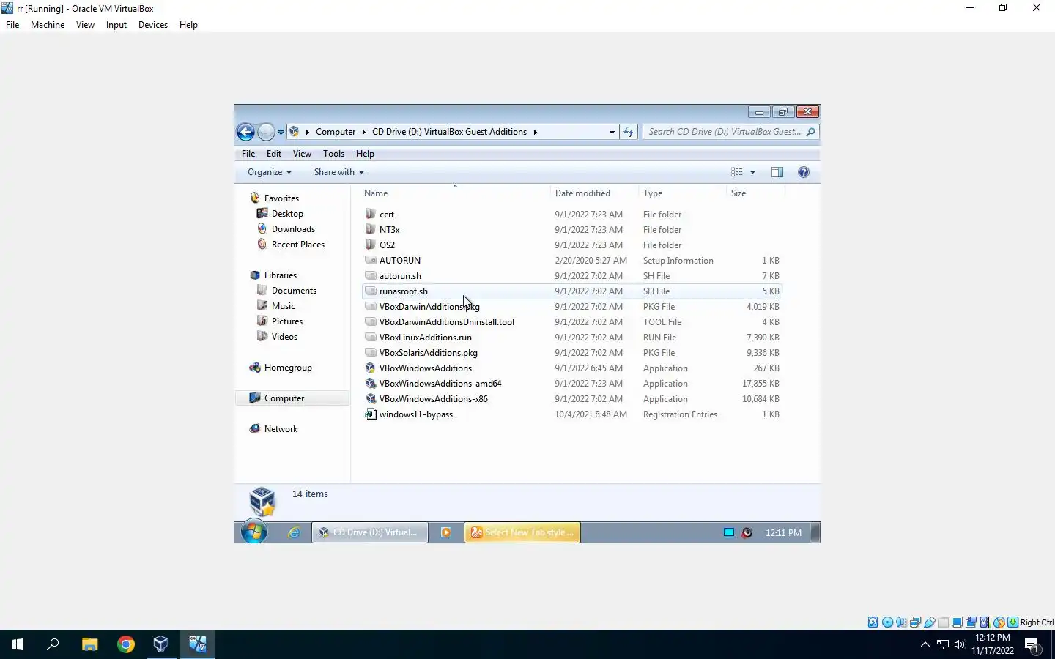Open VirtualBox Devices menu
The height and width of the screenshot is (659, 1055).
point(153,25)
